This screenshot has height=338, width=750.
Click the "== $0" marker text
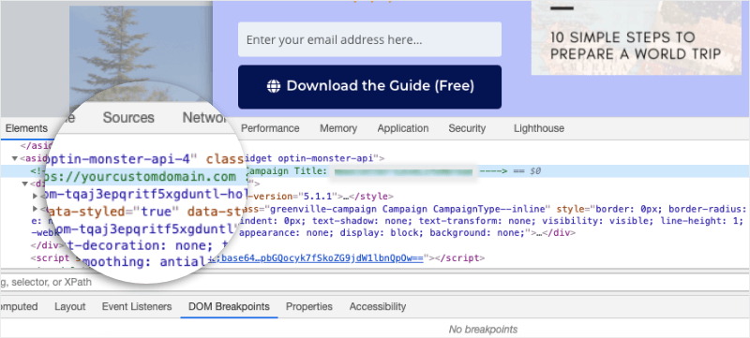click(x=528, y=170)
